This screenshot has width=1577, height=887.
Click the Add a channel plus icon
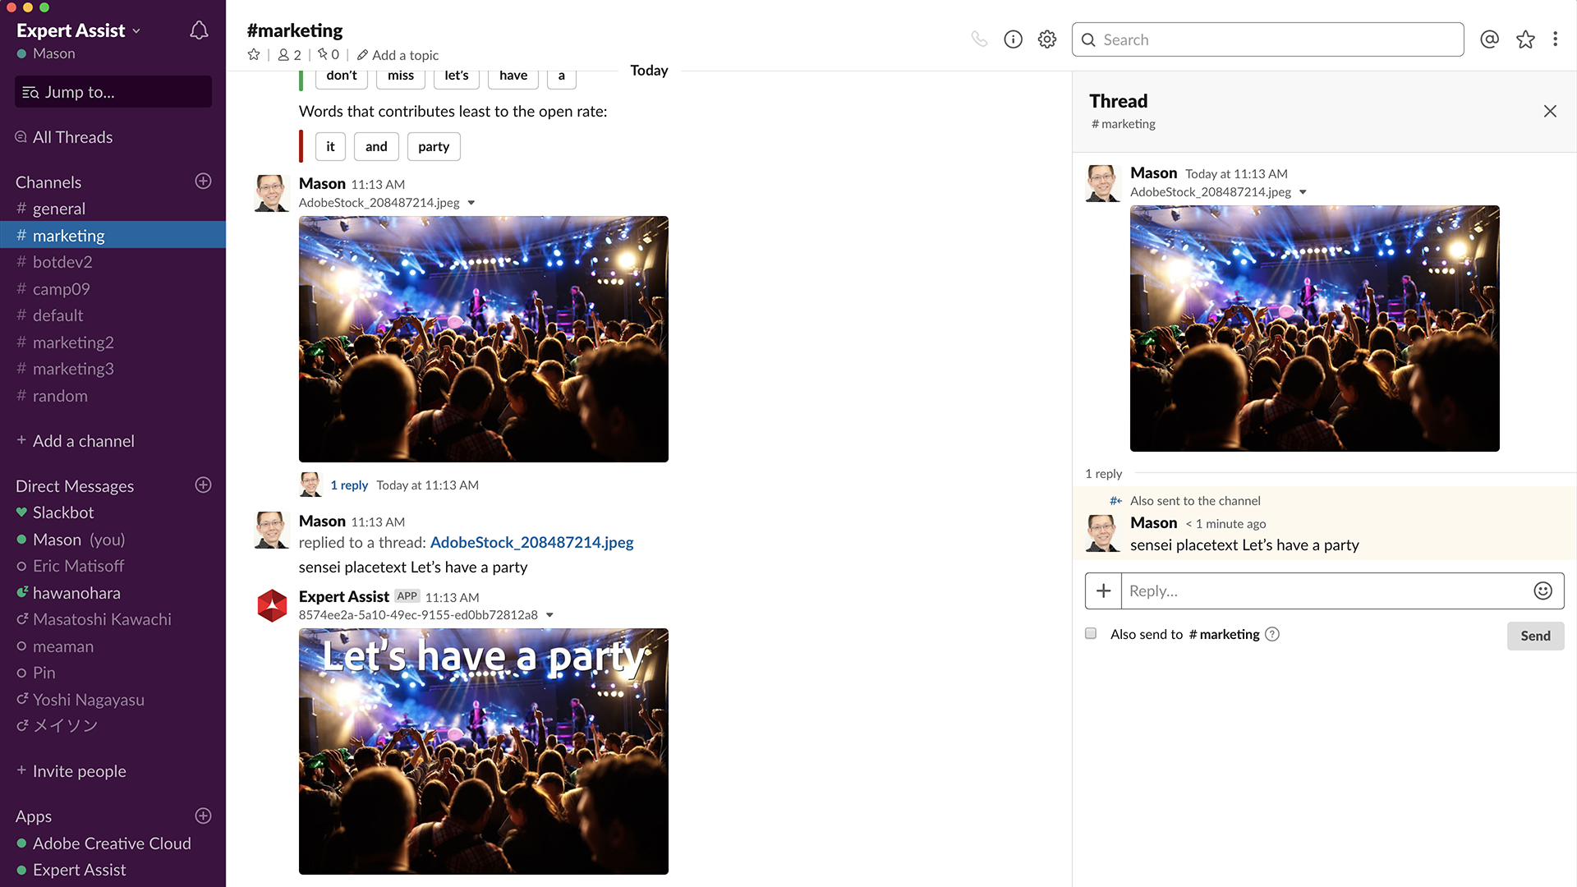(20, 441)
